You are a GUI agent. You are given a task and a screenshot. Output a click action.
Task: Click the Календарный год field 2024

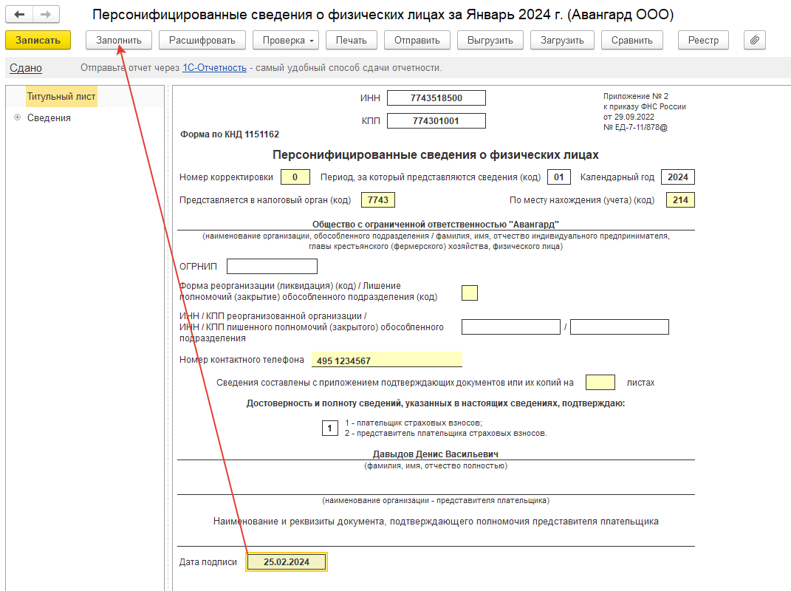(x=678, y=177)
